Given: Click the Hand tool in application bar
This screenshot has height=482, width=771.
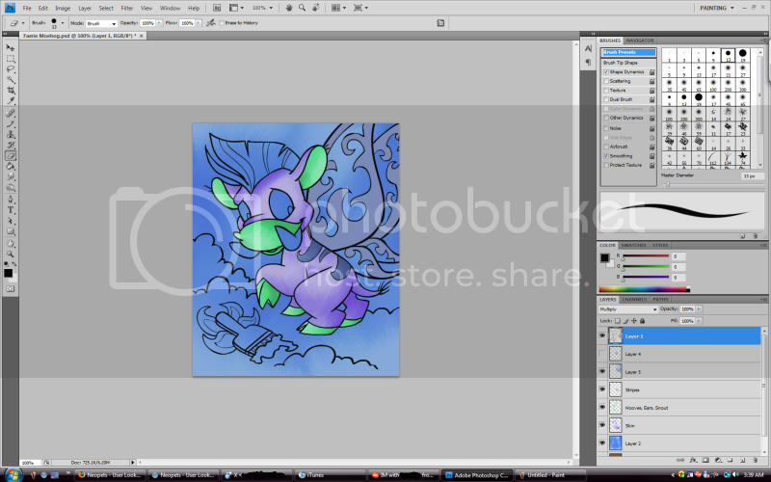Looking at the screenshot, I should pos(288,8).
